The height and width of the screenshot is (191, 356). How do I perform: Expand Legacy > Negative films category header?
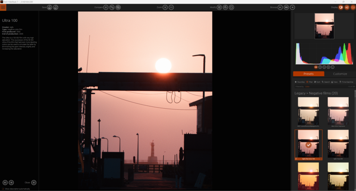tap(316, 93)
